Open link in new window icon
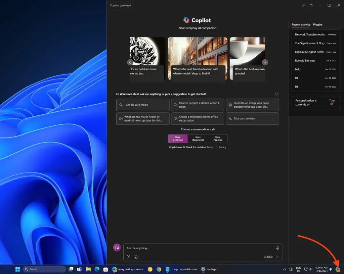 [x=303, y=5]
